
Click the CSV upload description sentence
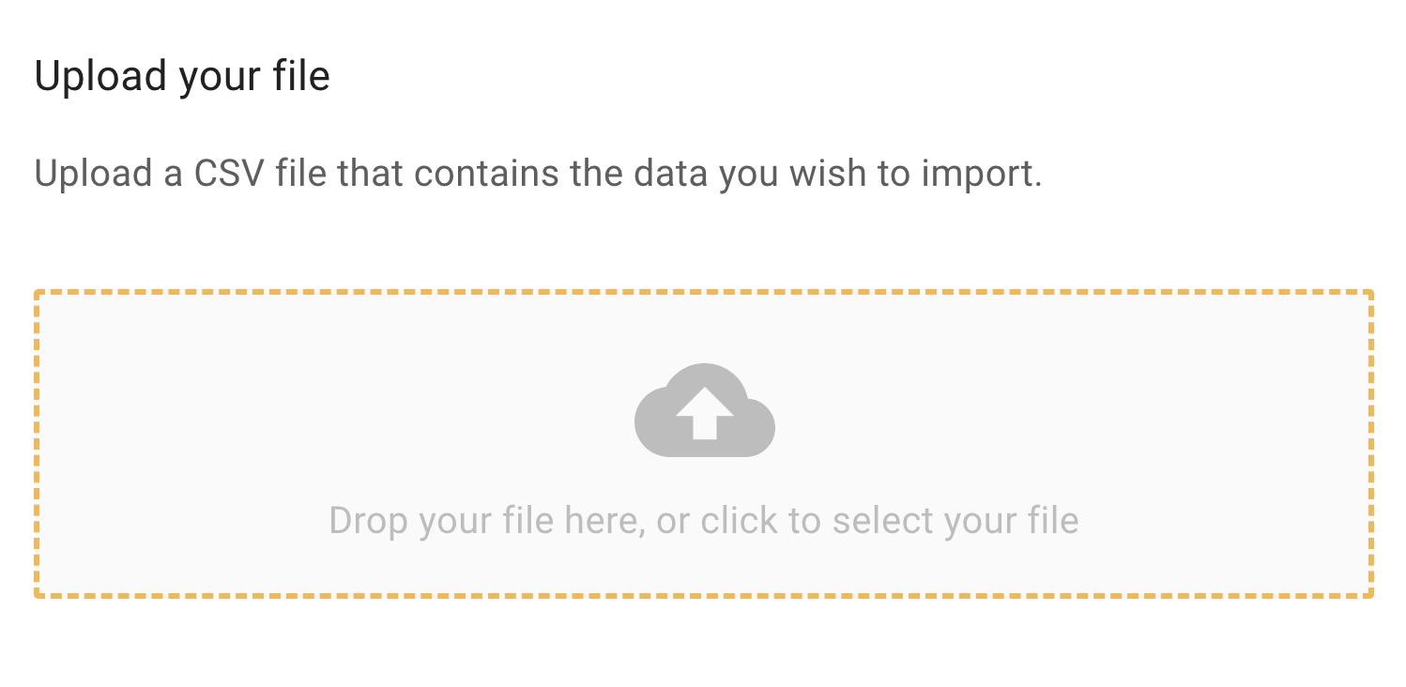tap(538, 174)
